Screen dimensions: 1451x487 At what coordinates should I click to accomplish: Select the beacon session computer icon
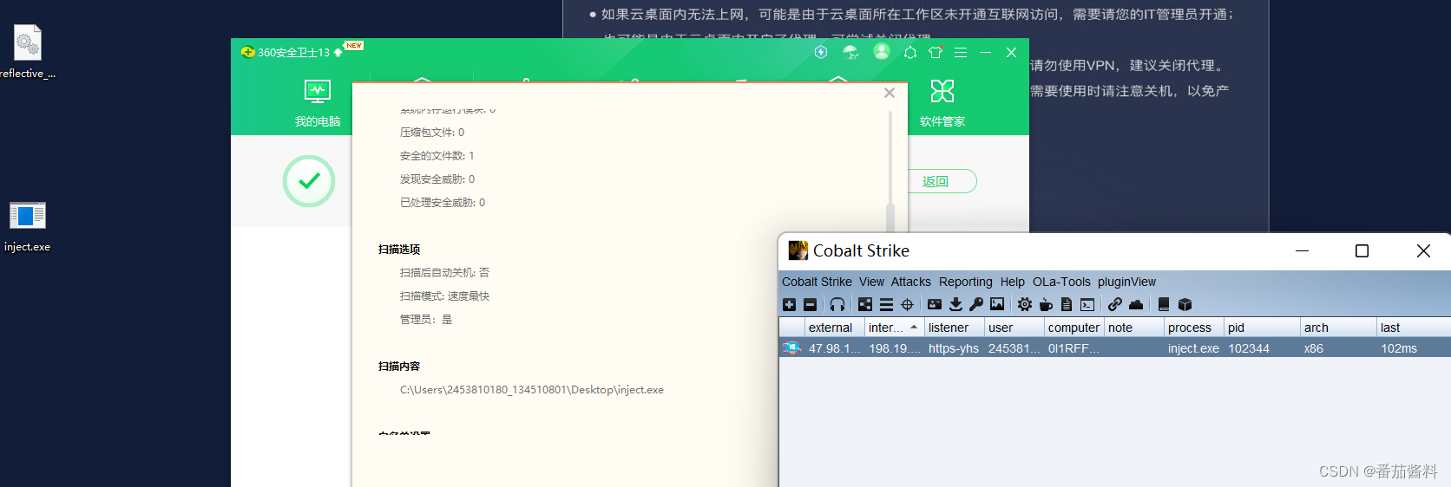pyautogui.click(x=791, y=348)
